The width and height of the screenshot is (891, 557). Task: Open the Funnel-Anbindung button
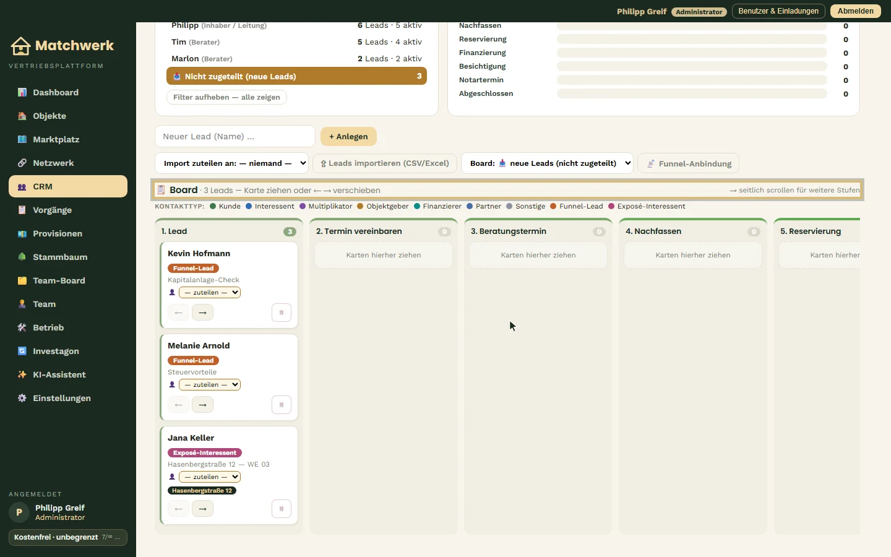tap(689, 163)
